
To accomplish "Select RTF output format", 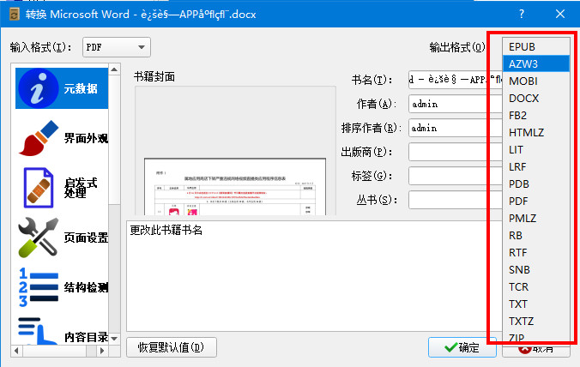I will pos(536,252).
